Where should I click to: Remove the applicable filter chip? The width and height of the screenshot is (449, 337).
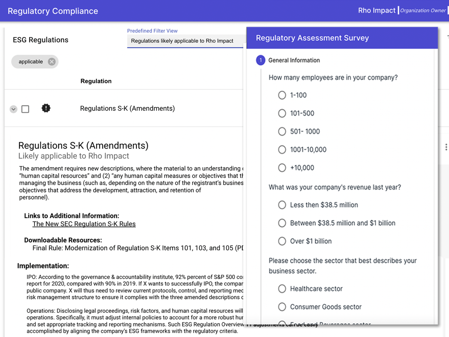point(52,62)
